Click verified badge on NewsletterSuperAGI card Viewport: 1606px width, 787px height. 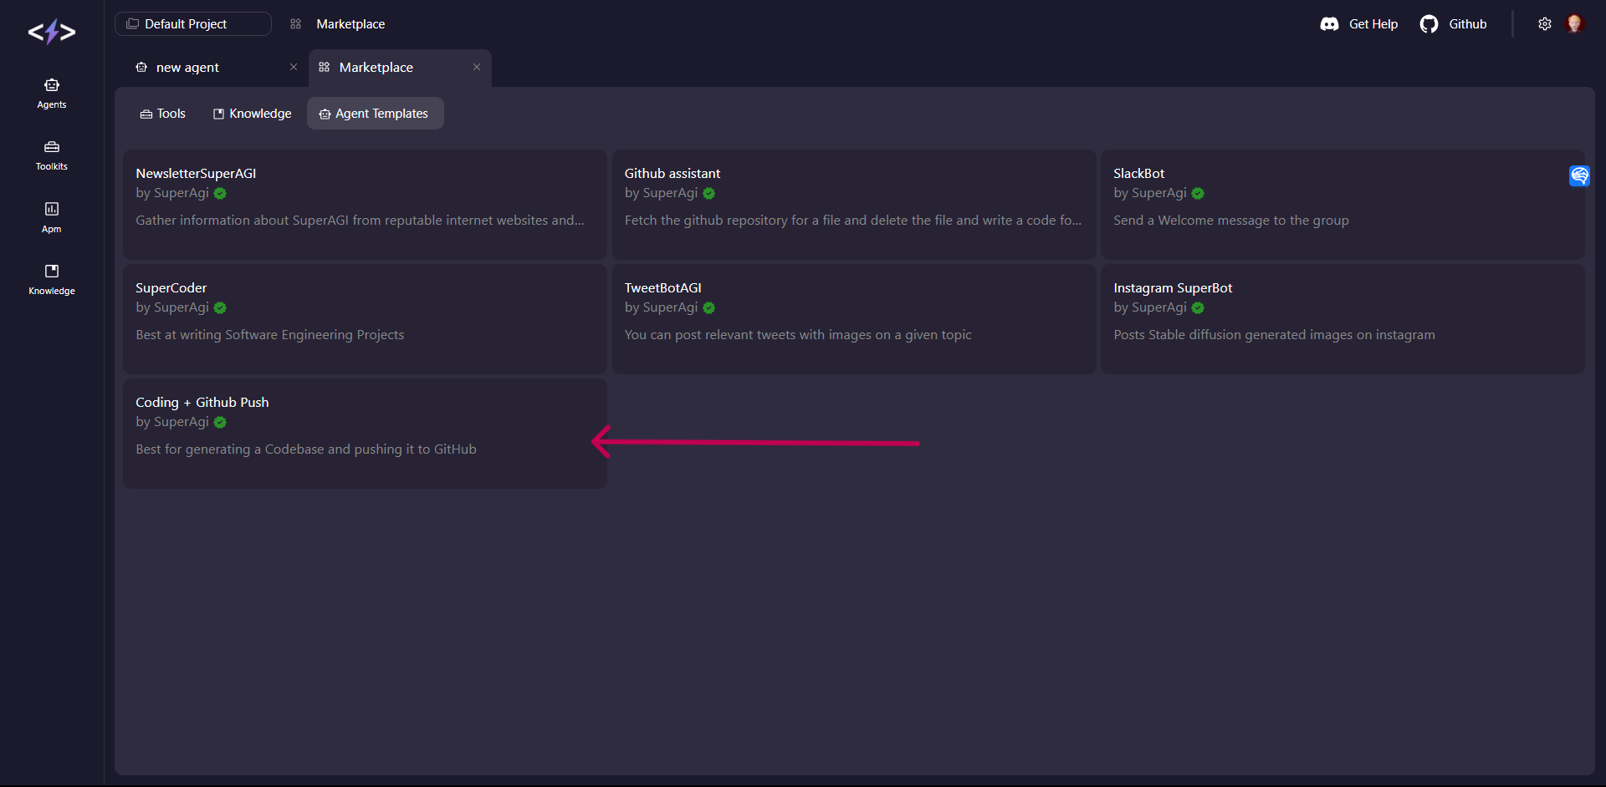click(220, 194)
